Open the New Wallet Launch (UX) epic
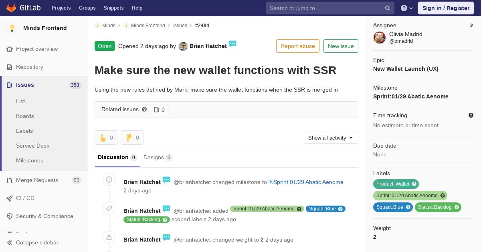Screen dimensions: 481x252 click(406, 69)
